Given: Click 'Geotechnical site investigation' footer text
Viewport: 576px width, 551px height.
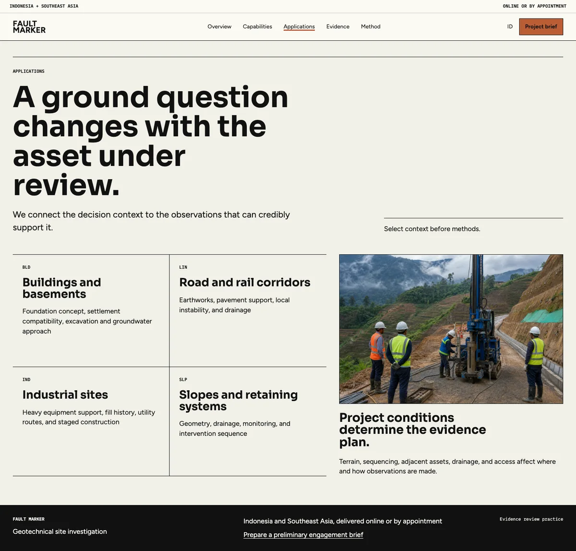Looking at the screenshot, I should [x=60, y=531].
